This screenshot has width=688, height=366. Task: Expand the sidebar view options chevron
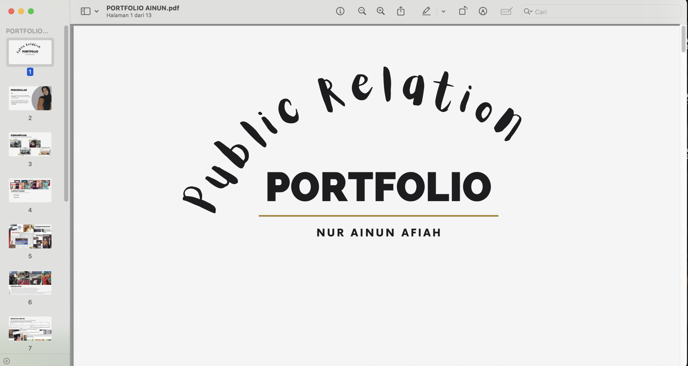[x=96, y=11]
